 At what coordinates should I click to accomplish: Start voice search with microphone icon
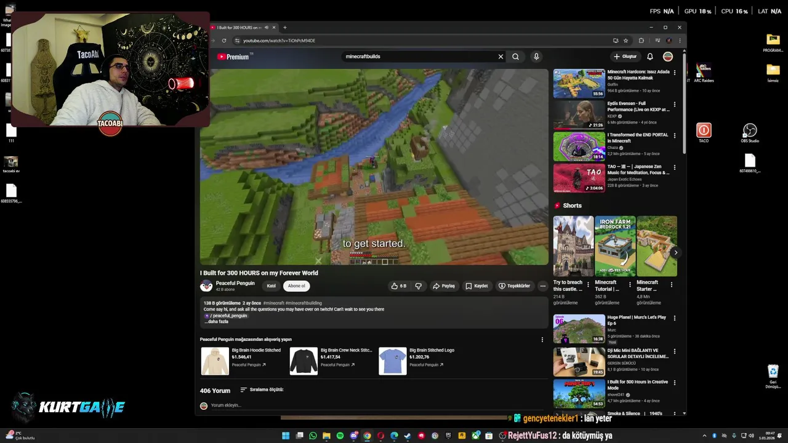536,57
